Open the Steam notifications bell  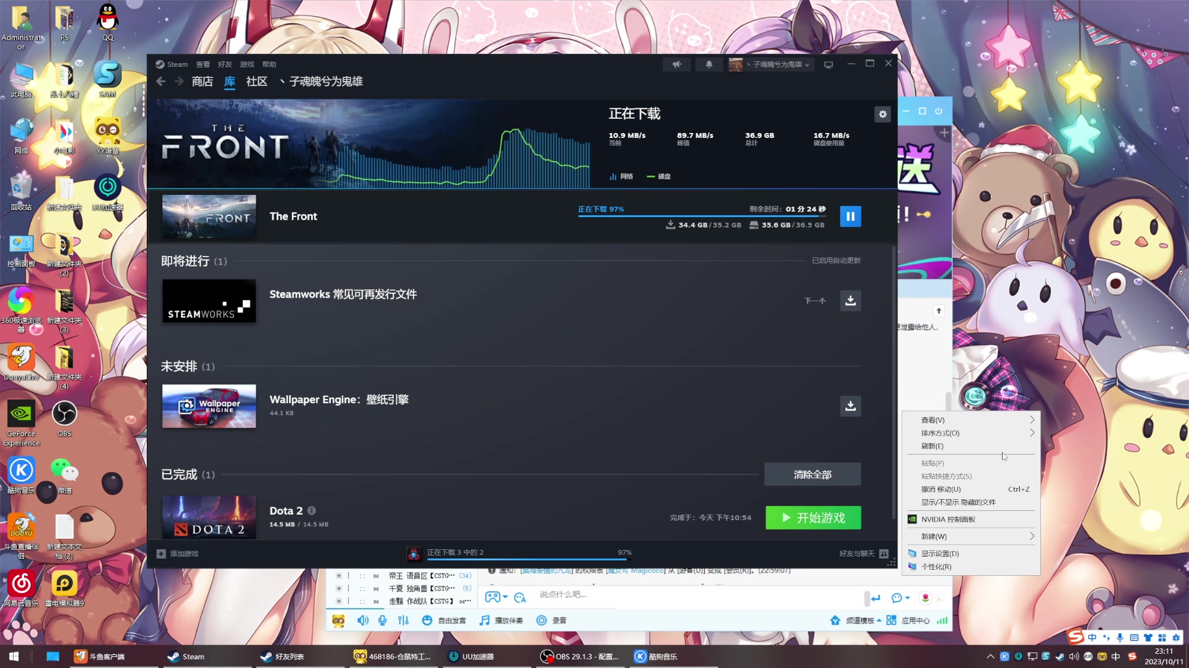[x=709, y=64]
